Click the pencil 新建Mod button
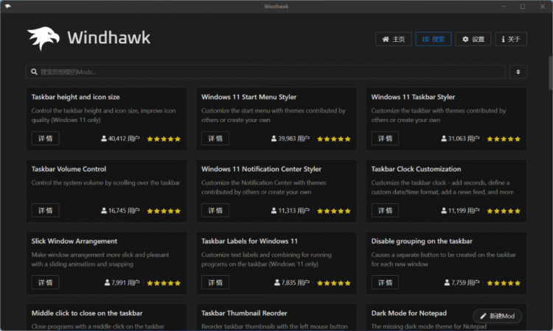The height and width of the screenshot is (331, 553). pyautogui.click(x=497, y=316)
